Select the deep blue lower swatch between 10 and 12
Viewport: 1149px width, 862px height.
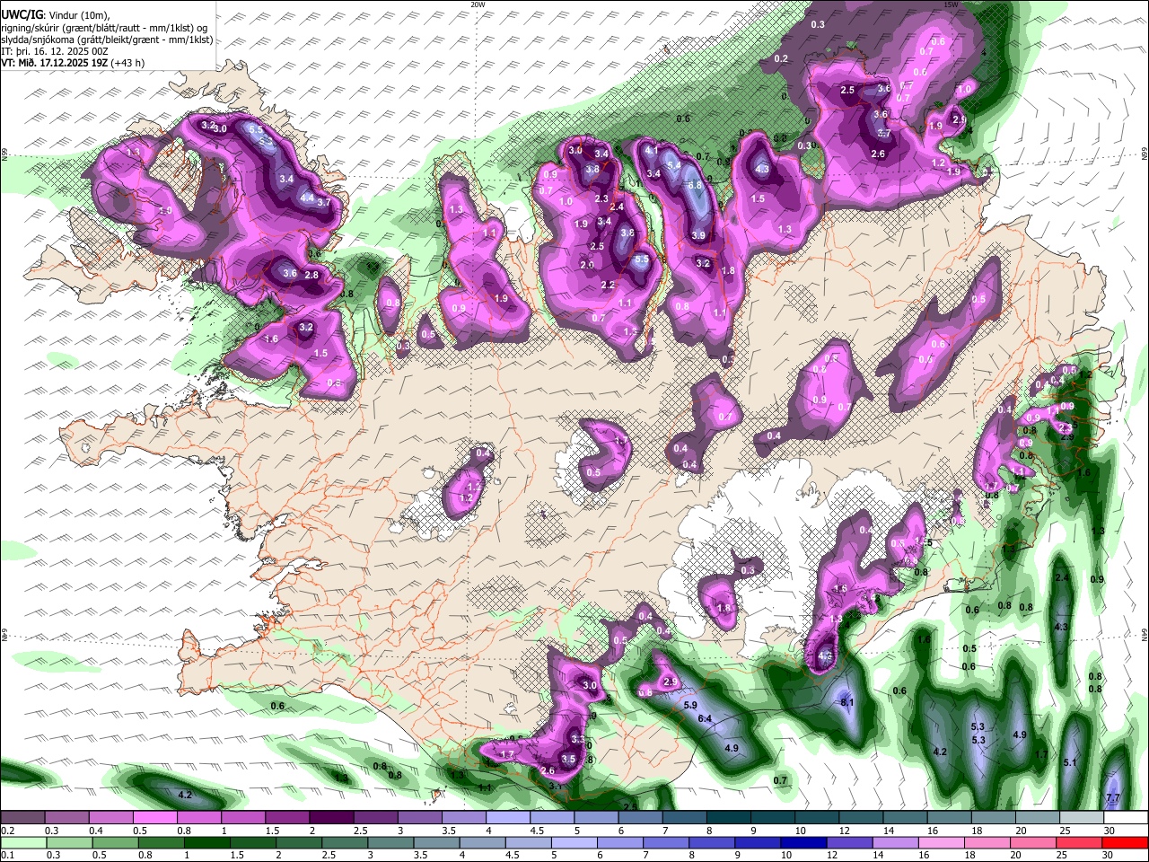coord(804,842)
